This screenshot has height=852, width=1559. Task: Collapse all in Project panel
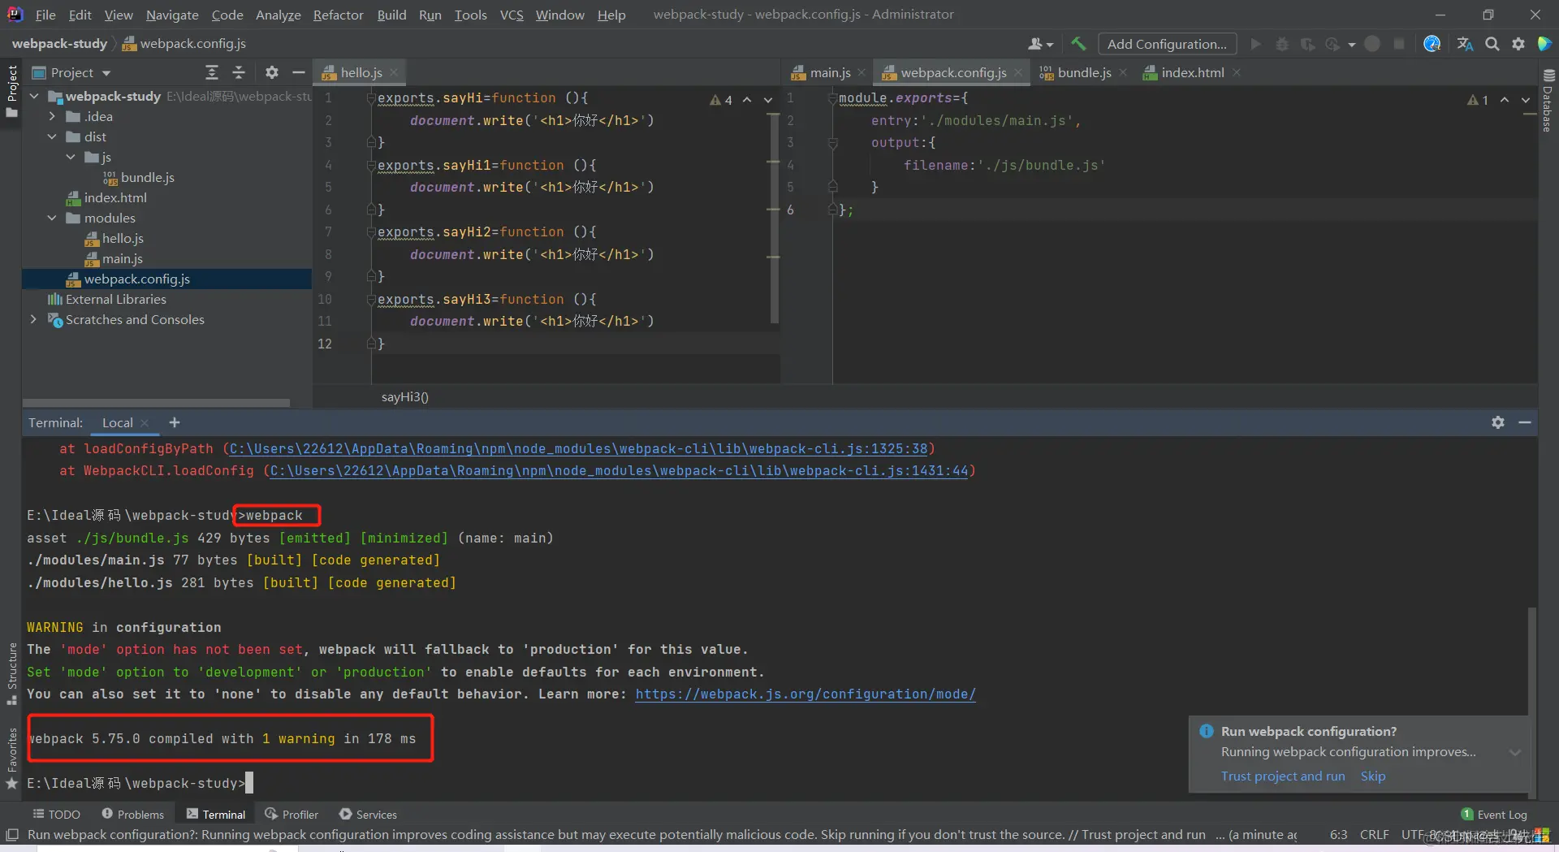[x=239, y=72]
